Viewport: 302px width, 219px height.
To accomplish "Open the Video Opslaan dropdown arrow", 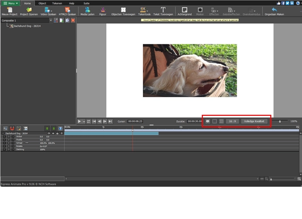I will click(x=51, y=11).
